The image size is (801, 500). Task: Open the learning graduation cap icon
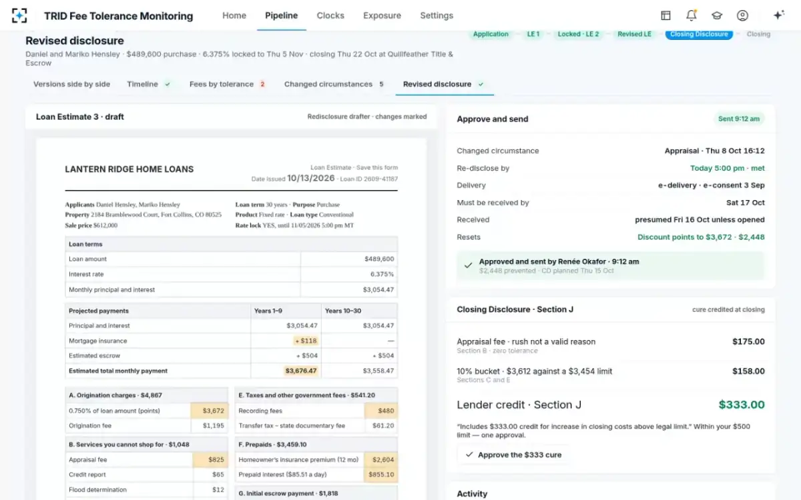[717, 15]
